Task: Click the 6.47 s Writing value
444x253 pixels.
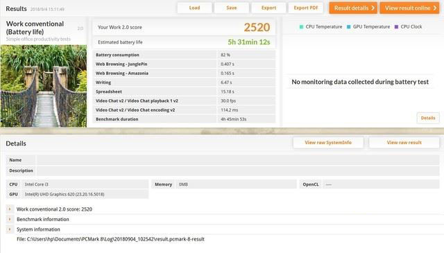Action: (226, 82)
